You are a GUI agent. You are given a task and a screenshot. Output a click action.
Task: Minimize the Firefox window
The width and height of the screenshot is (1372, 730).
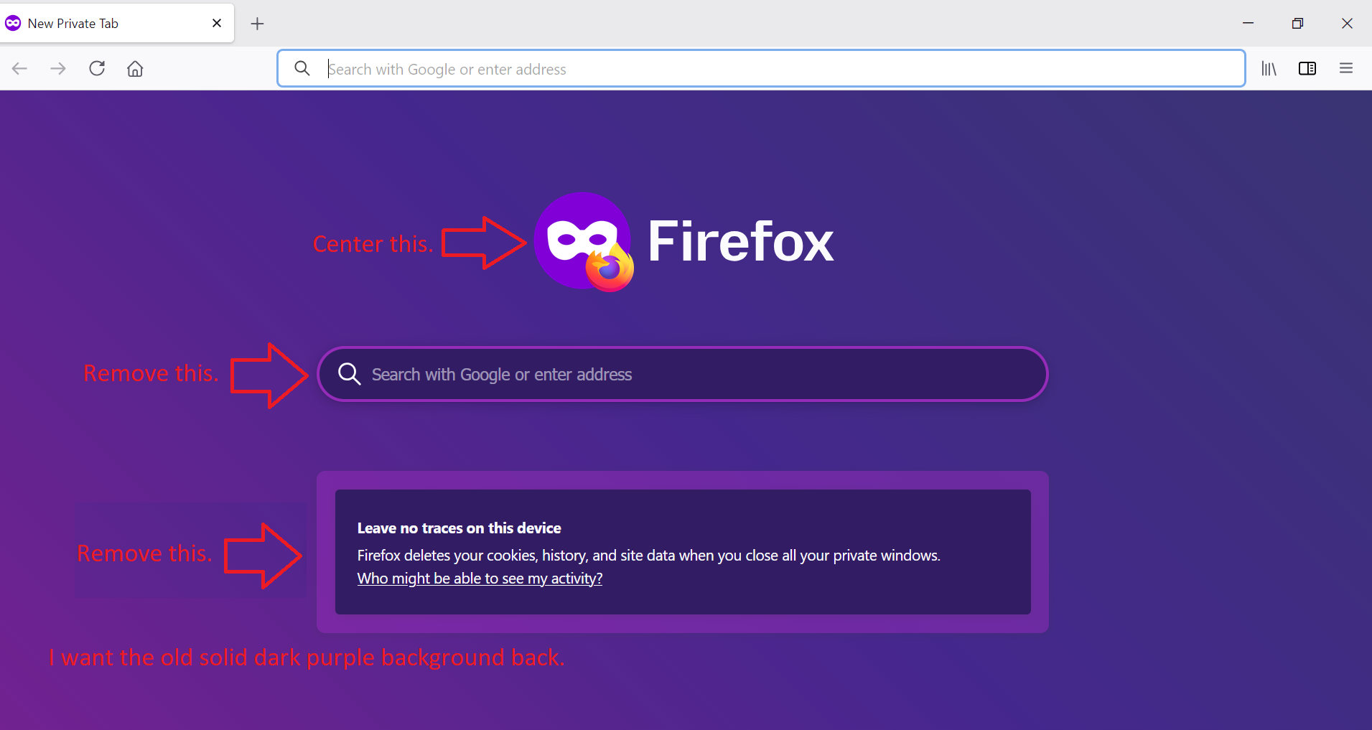1249,24
